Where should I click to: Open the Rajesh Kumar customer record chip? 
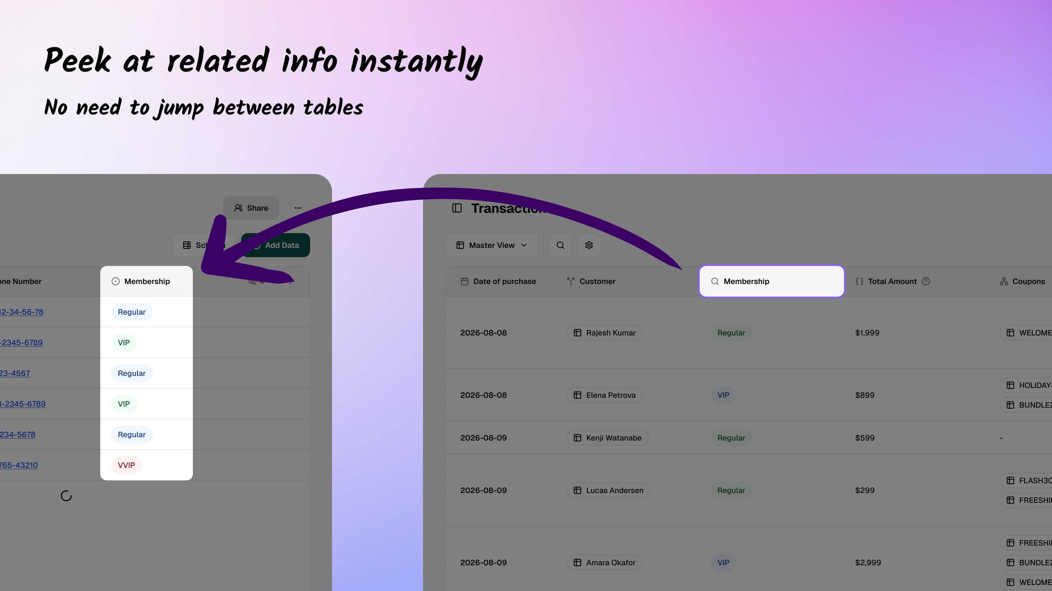click(x=604, y=333)
